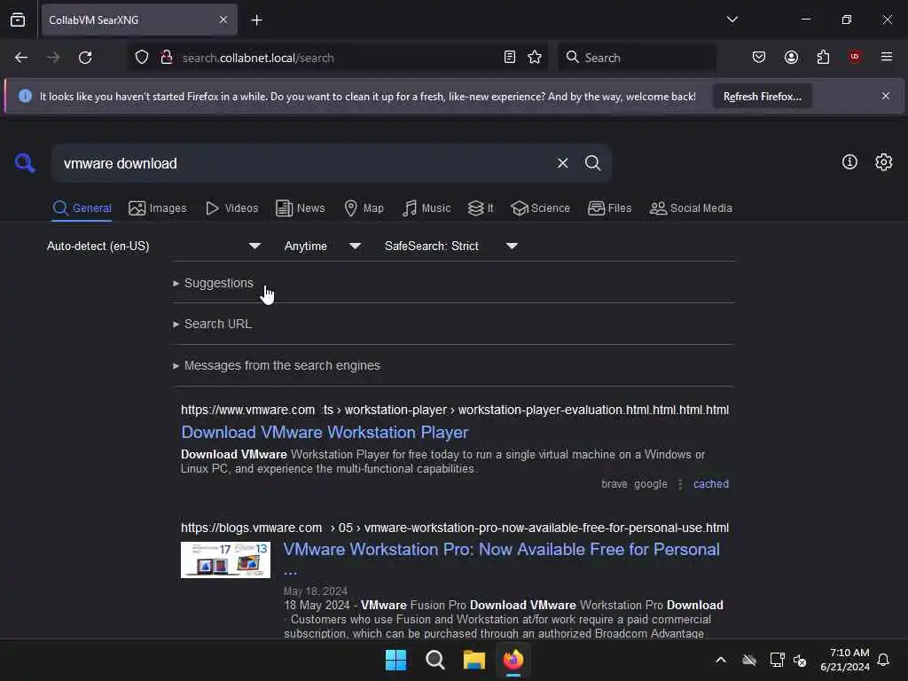Submit search with the magnifier button
Screen dimensions: 908x681
(x=592, y=163)
